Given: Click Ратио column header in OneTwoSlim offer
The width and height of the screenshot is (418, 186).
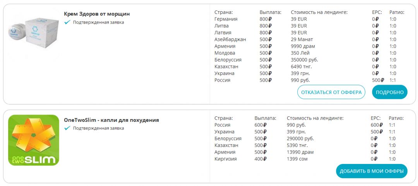Looking at the screenshot, I should (396, 118).
